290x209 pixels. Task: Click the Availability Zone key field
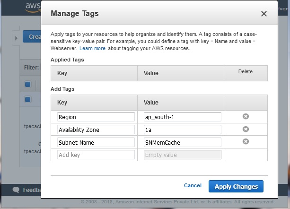tap(89, 130)
